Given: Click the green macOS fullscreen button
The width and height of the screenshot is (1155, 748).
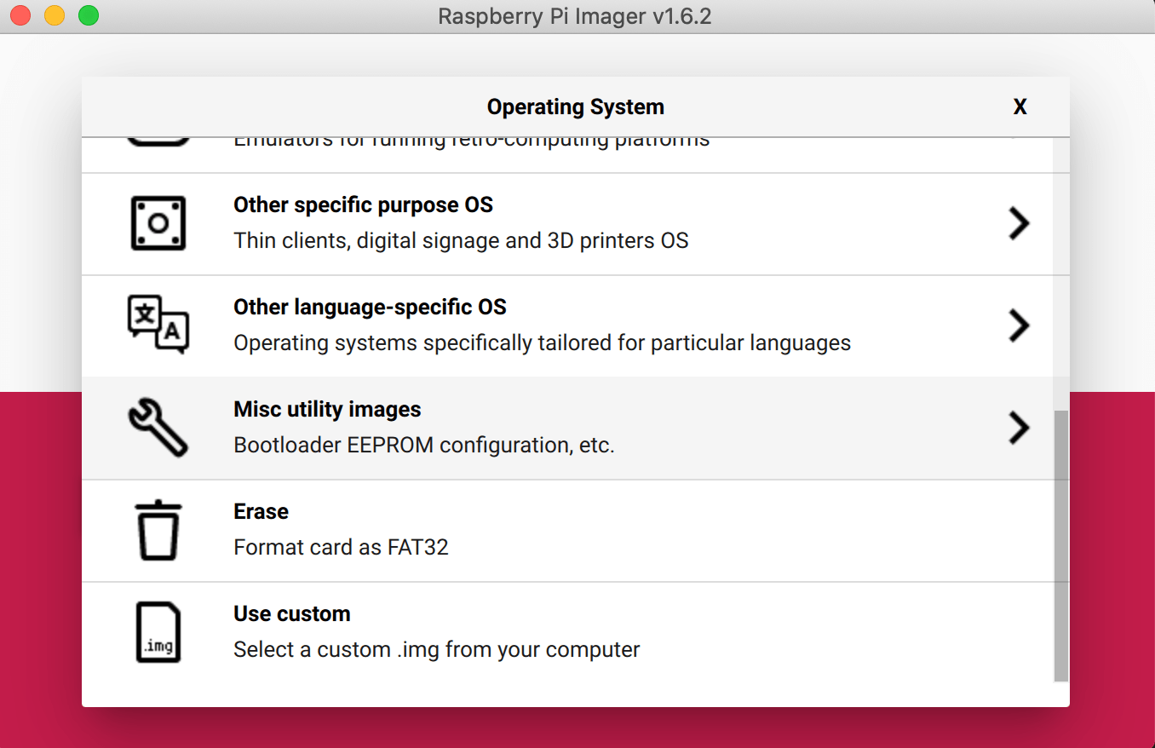Looking at the screenshot, I should pyautogui.click(x=89, y=15).
